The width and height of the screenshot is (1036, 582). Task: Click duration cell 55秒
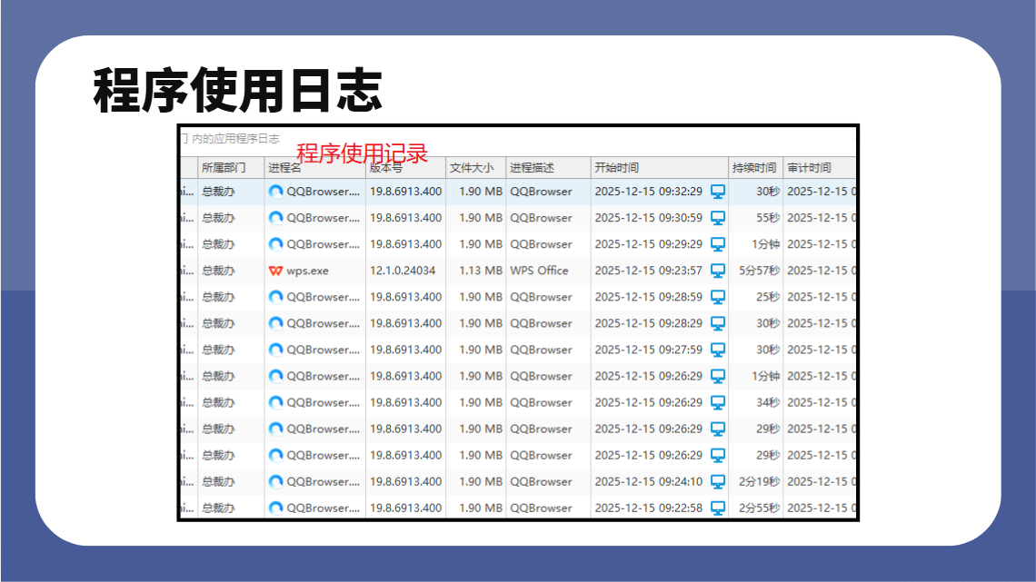click(768, 218)
